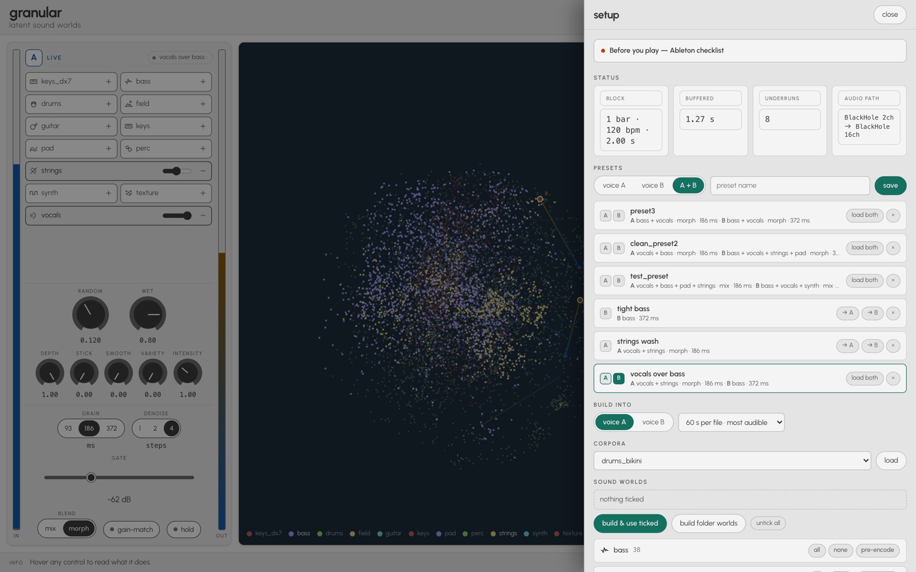Screen dimensions: 916x572
Task: Expand the Ableton checklist section
Action: click(749, 51)
